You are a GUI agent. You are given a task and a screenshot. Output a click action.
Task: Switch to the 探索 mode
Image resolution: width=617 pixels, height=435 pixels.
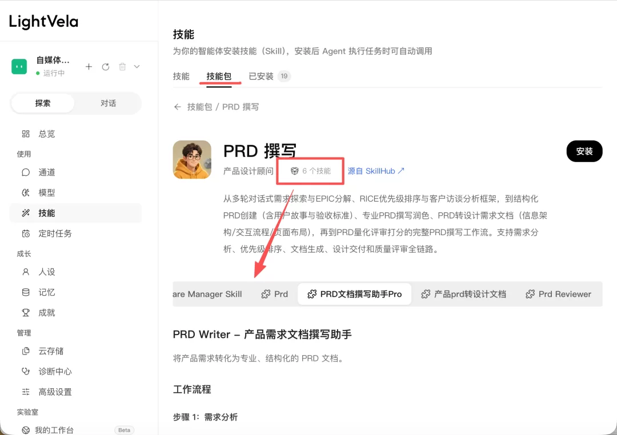point(42,103)
